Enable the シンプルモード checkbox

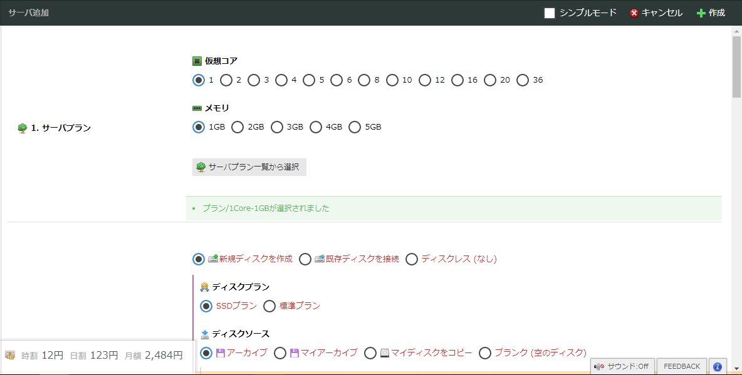[x=550, y=13]
